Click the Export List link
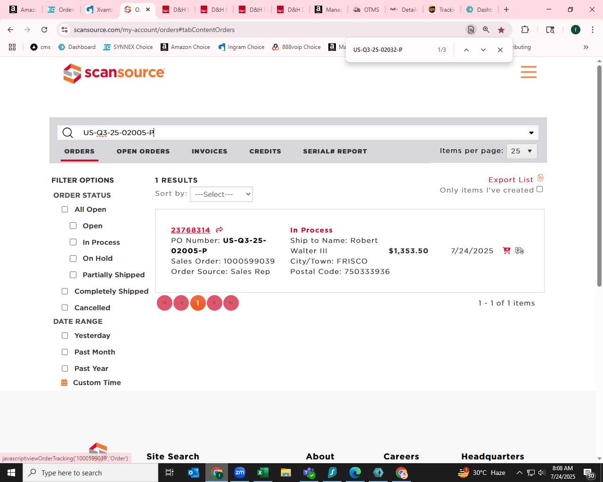This screenshot has height=482, width=603. point(511,180)
